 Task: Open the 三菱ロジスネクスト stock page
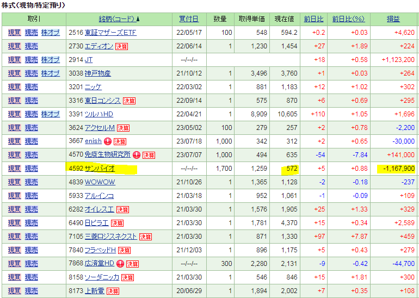(110, 237)
